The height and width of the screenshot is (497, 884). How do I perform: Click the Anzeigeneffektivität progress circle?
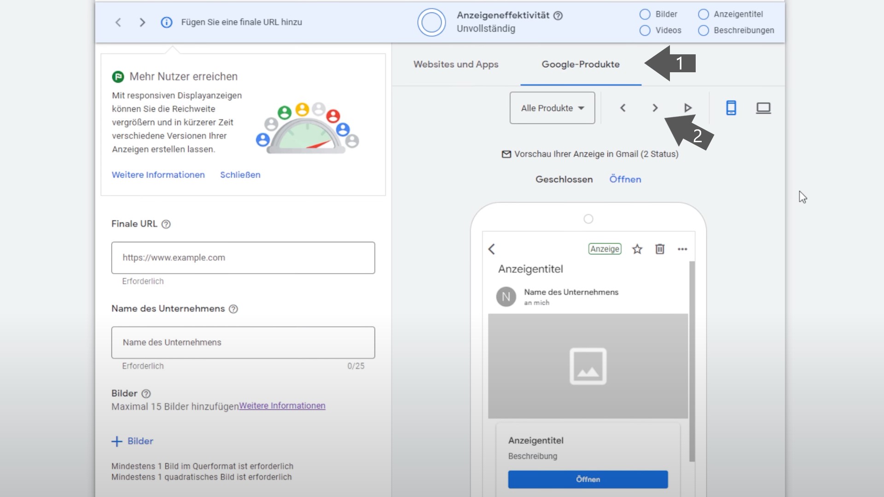point(431,22)
